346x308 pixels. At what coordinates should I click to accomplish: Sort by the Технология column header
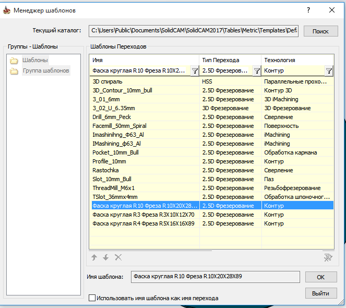[297, 60]
